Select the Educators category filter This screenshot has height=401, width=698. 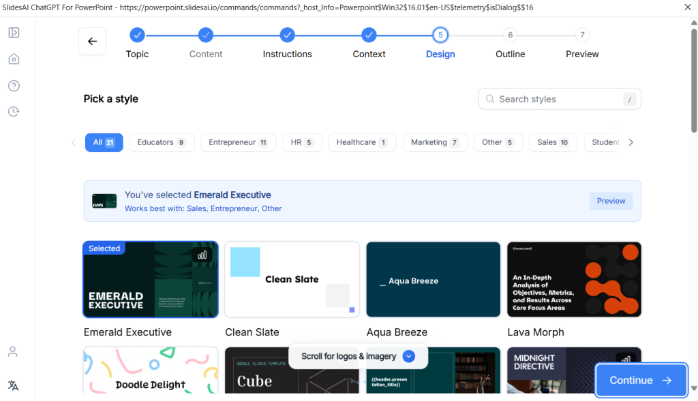[162, 142]
